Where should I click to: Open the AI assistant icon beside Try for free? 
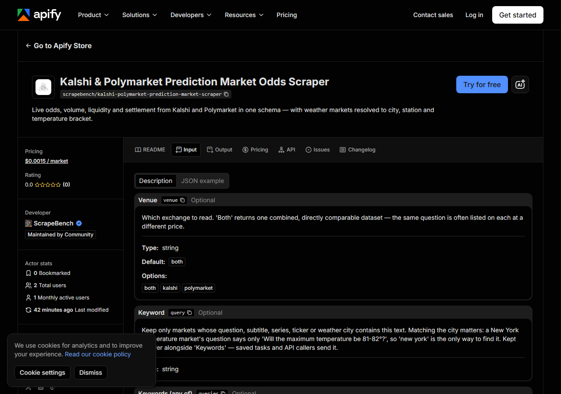coord(520,84)
